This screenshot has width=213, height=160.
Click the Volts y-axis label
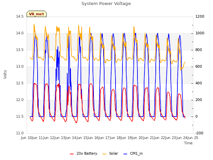[5, 74]
